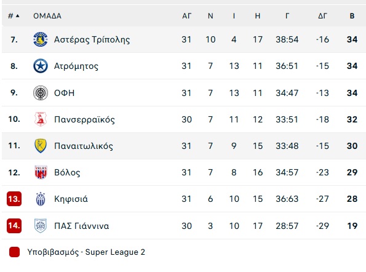Click the ΑΓ matches played column header
366x272 pixels.
click(x=187, y=16)
